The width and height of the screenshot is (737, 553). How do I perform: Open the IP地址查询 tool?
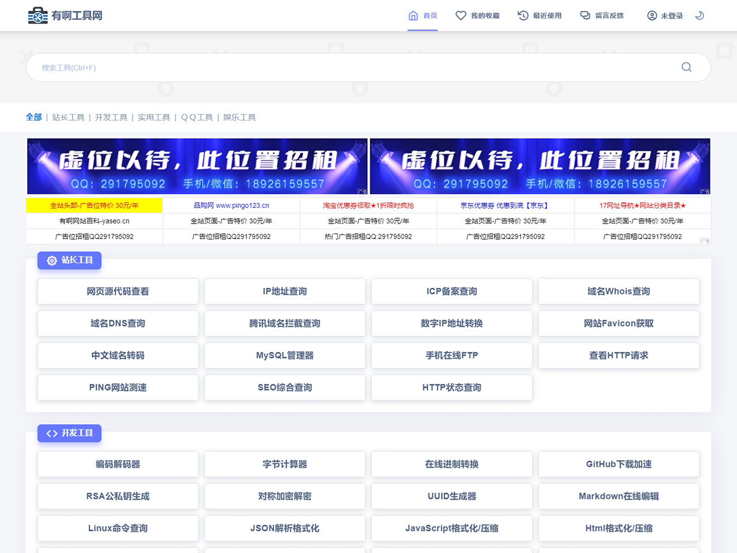tap(285, 291)
